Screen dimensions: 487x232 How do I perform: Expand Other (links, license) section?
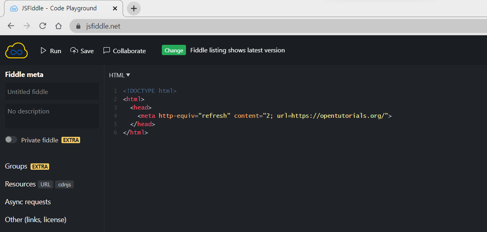point(36,220)
